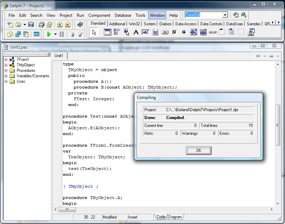Select the pointer arrow in component palette
Image resolution: width=285 pixels, height=224 pixels.
click(x=94, y=32)
